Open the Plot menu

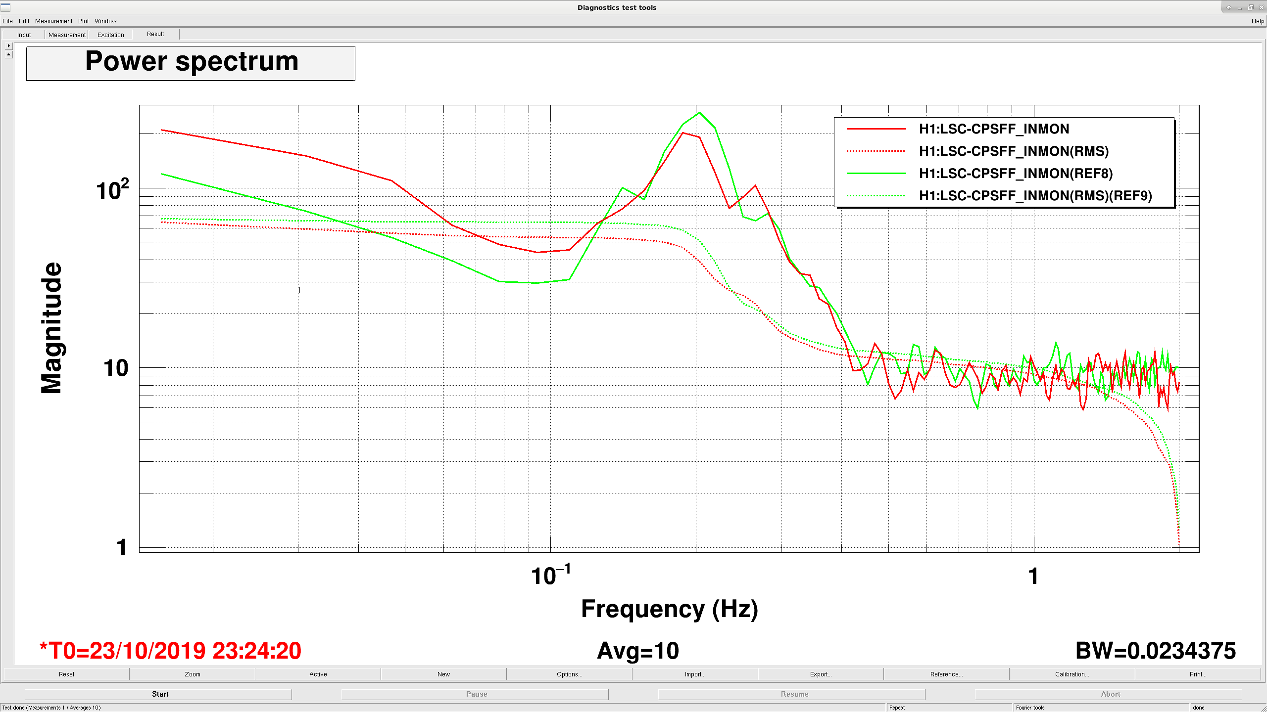[x=83, y=21]
